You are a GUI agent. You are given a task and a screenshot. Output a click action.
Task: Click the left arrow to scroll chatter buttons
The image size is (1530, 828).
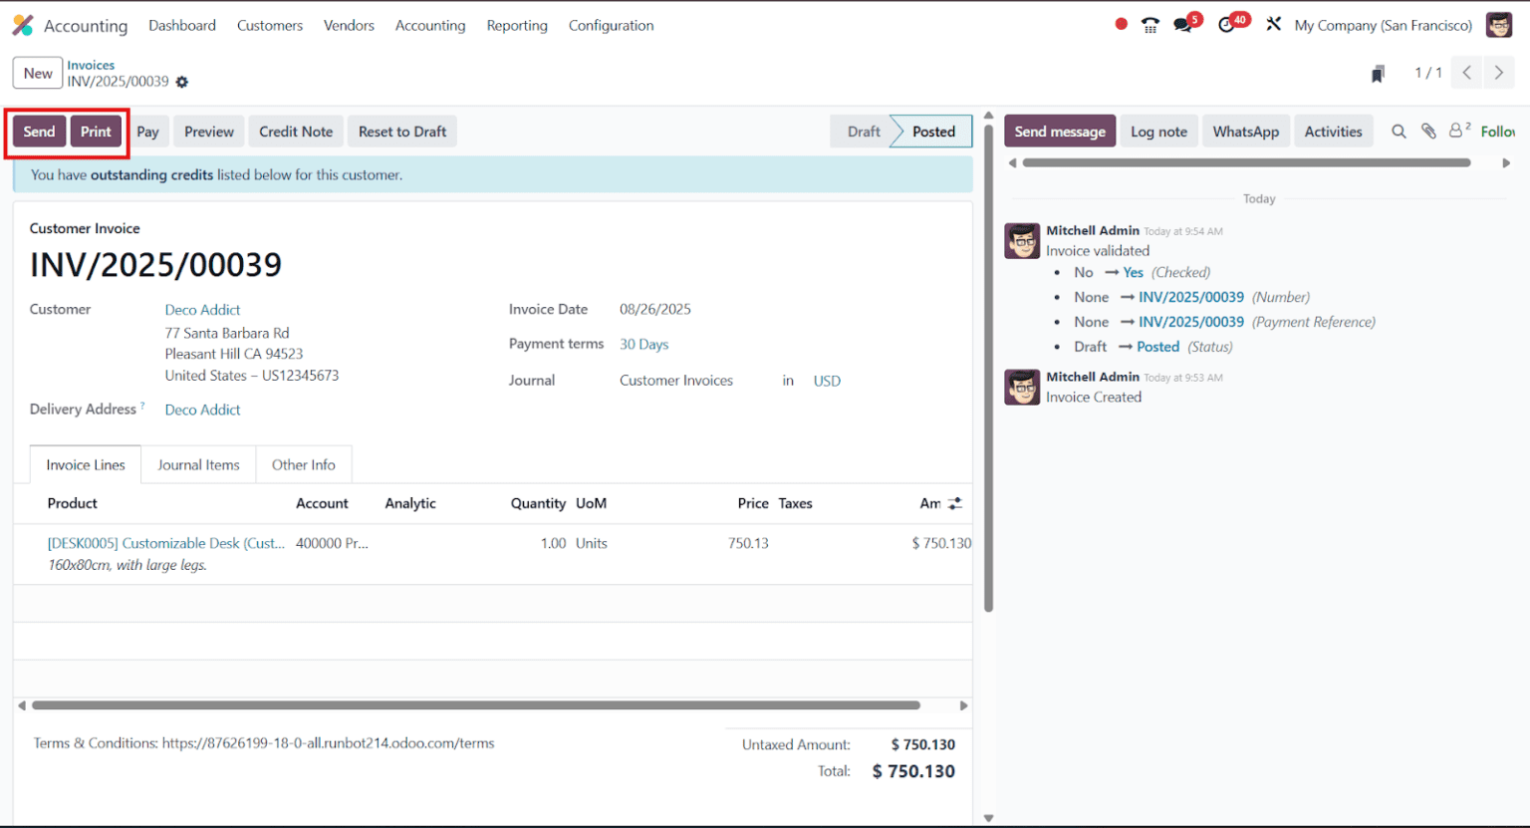click(1013, 161)
